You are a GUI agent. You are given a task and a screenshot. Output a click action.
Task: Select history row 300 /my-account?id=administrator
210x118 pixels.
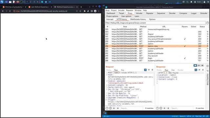pyautogui.click(x=157, y=39)
